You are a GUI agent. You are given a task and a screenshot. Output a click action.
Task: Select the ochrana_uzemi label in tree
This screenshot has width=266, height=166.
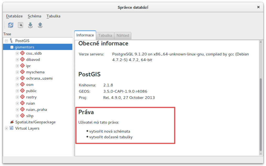(x=39, y=79)
